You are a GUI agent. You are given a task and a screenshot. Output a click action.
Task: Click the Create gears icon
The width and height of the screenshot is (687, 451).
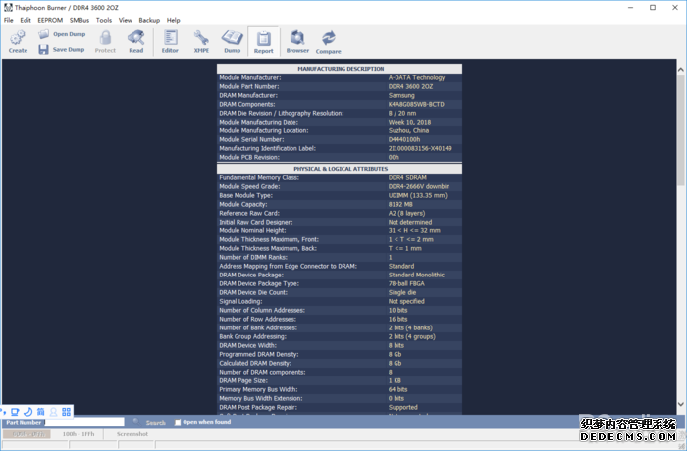[18, 37]
